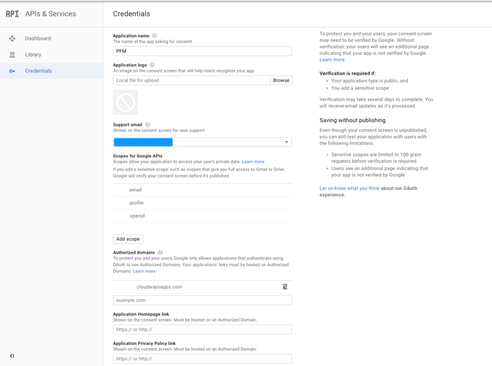This screenshot has width=492, height=366.
Task: Click the 'You add a sensitive scope' bullet
Action: click(x=360, y=88)
